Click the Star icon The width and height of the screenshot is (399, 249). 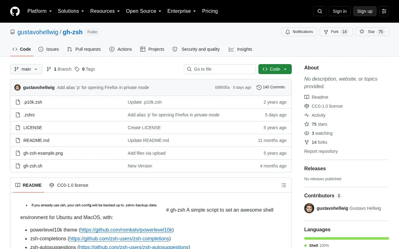(362, 32)
